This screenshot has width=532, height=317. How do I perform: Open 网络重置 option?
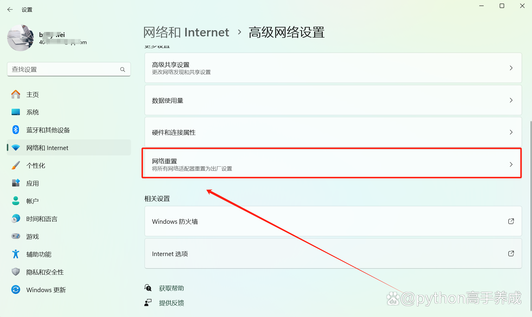tap(333, 164)
